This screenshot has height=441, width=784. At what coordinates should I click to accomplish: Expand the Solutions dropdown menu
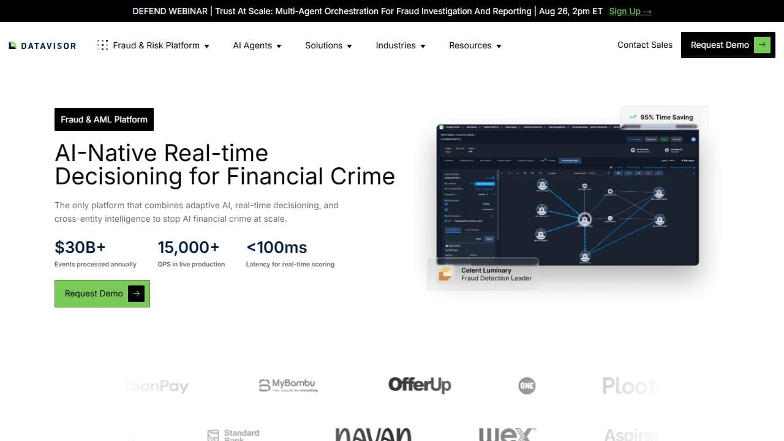pos(329,45)
